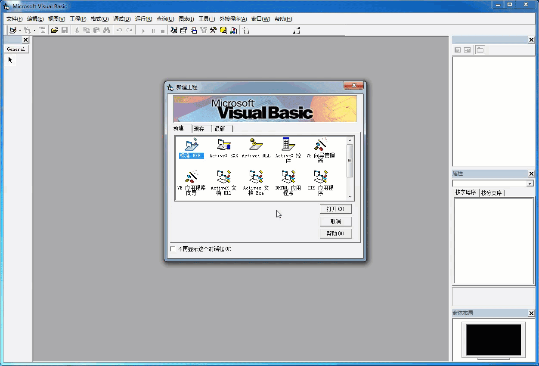539x366 pixels.
Task: Click the project list vertical scrollbar
Action: 350,168
